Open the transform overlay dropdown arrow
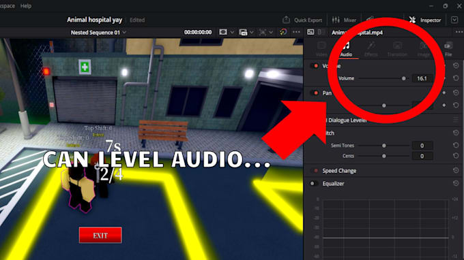Screen dimensions: 464x260 coord(271,32)
